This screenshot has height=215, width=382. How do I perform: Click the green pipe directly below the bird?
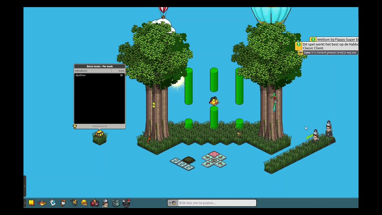pyautogui.click(x=214, y=118)
